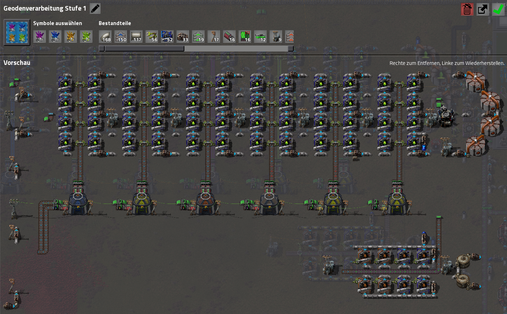Image resolution: width=507 pixels, height=314 pixels.
Task: Click the green-arrow component with count 19
Action: (x=198, y=36)
